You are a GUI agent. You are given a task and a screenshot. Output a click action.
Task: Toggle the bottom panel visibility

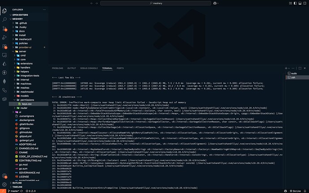300,3
